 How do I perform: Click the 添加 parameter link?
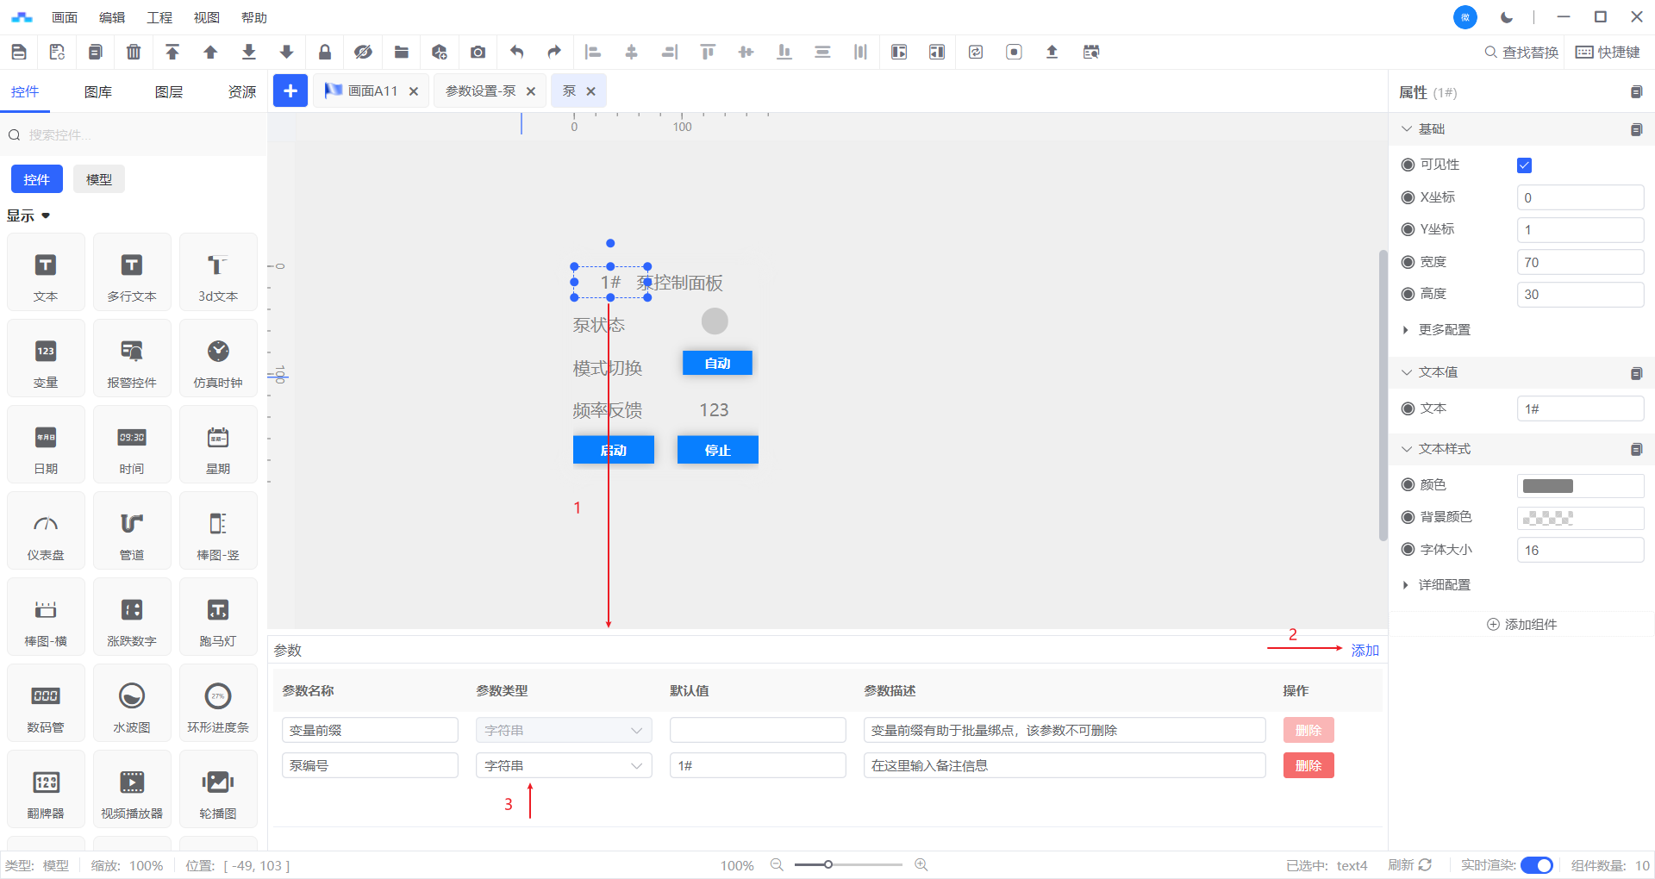[1365, 651]
